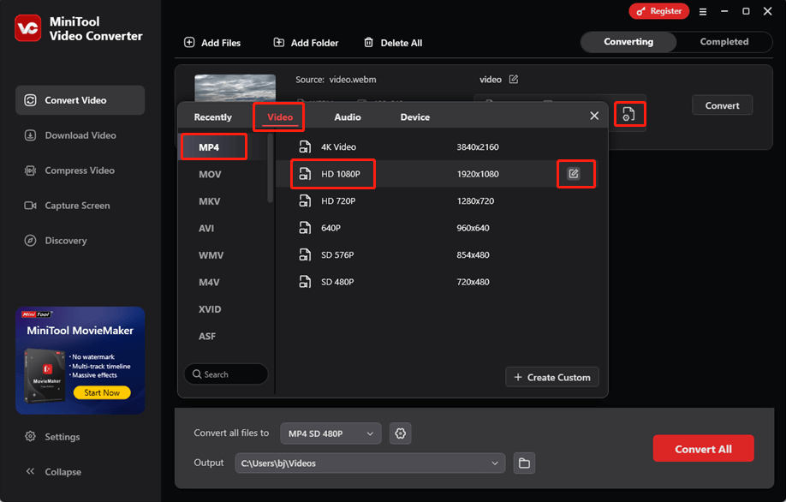
Task: Click the format list scrollbar
Action: point(271,168)
